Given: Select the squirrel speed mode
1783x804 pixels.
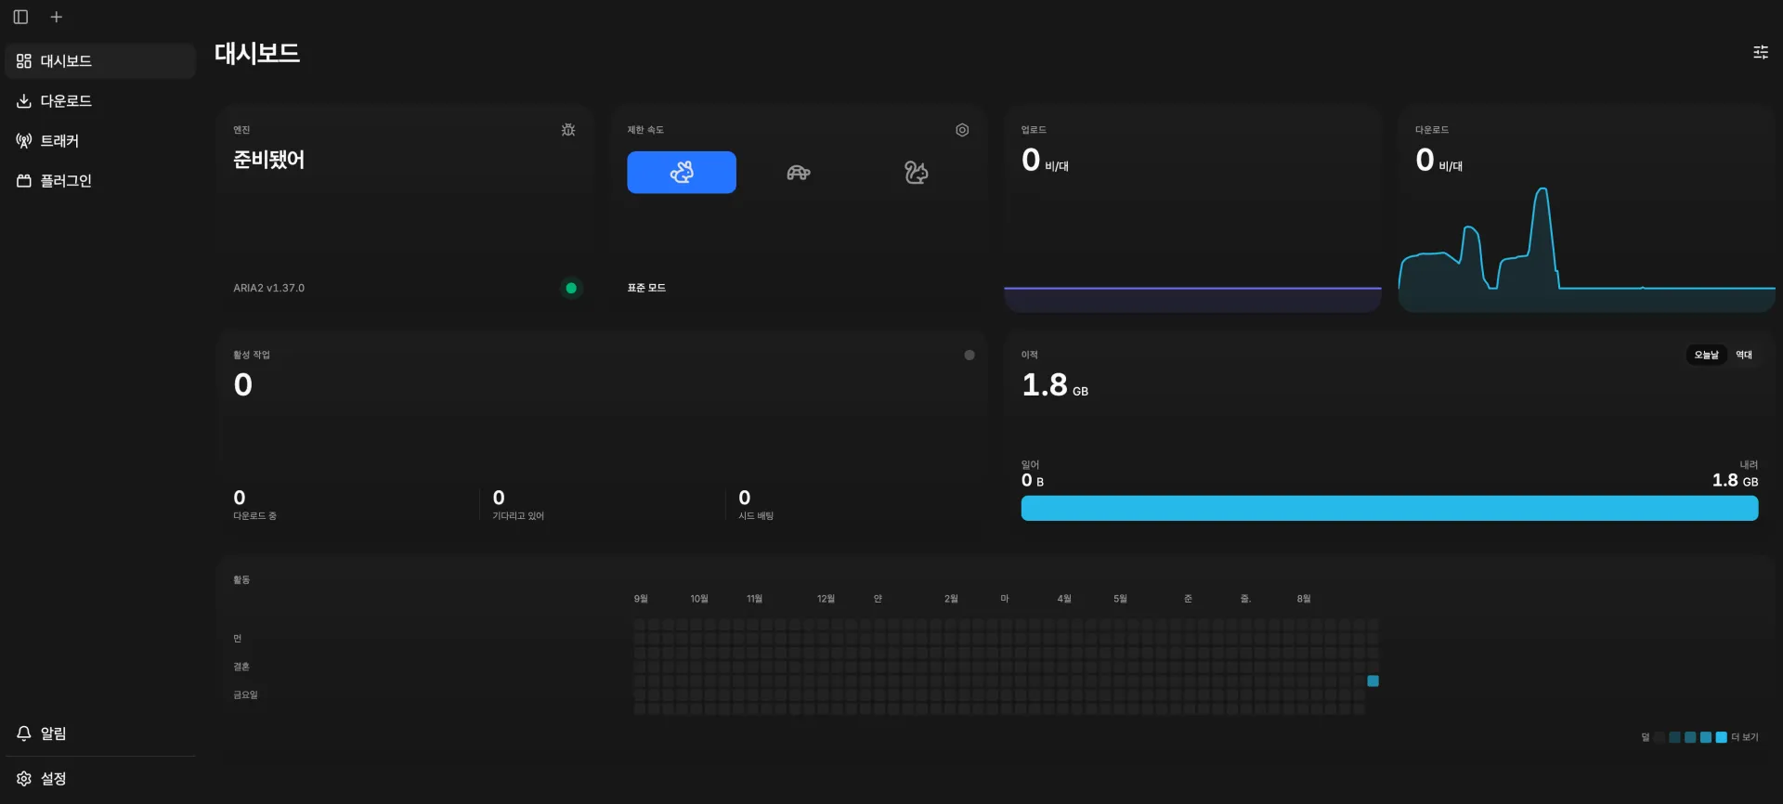Looking at the screenshot, I should coord(916,172).
